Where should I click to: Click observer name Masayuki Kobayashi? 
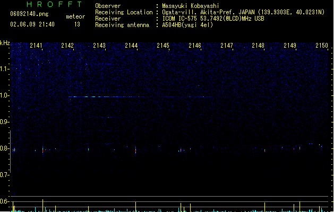click(x=191, y=6)
